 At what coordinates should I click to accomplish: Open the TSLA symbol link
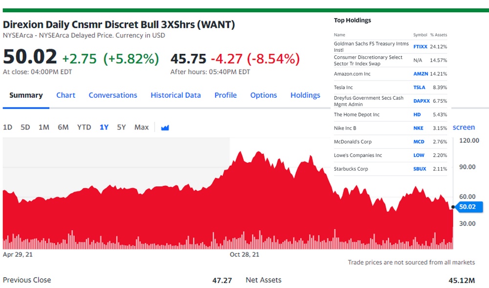[419, 88]
